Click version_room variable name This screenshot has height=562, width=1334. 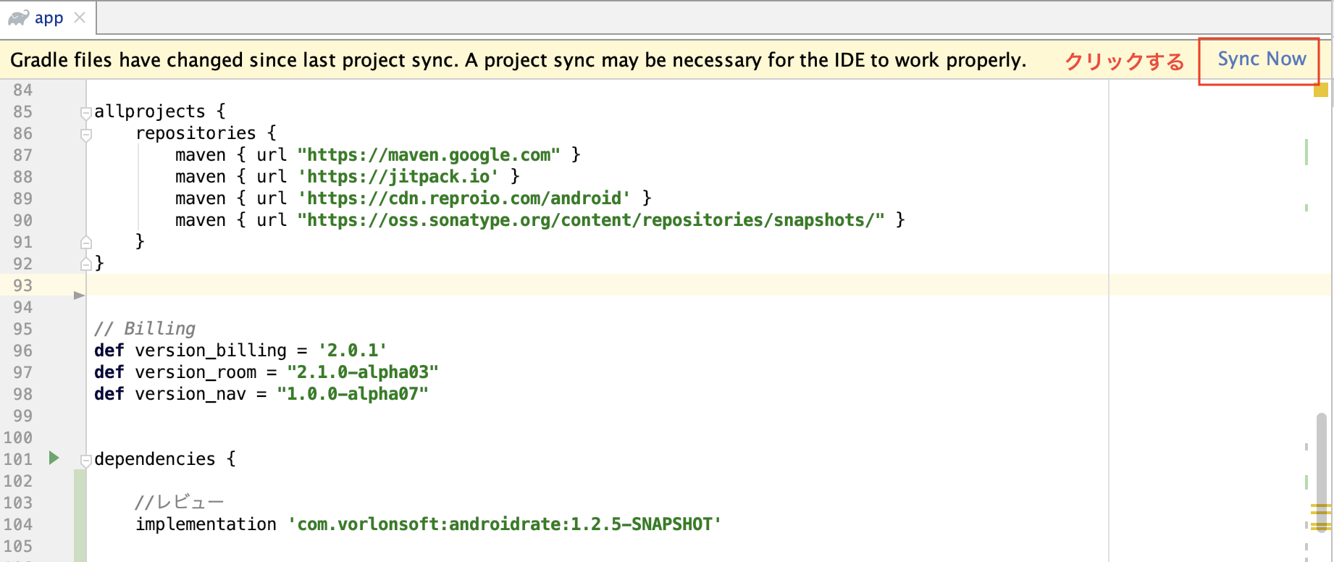tap(196, 372)
